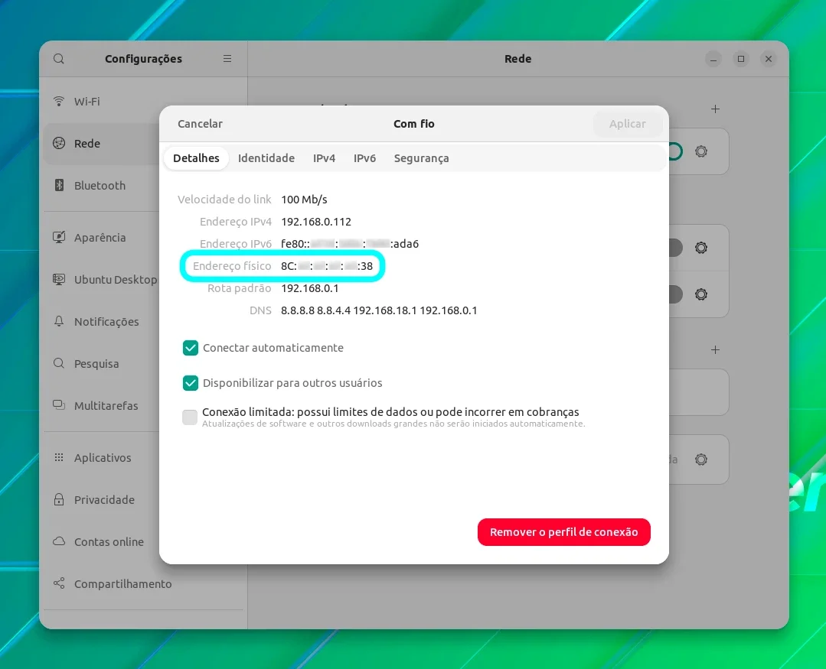Open Privacidade settings in sidebar
This screenshot has width=826, height=669.
[145, 500]
